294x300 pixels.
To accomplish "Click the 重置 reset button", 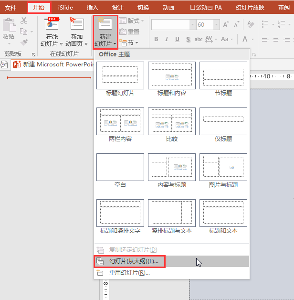I will click(129, 32).
